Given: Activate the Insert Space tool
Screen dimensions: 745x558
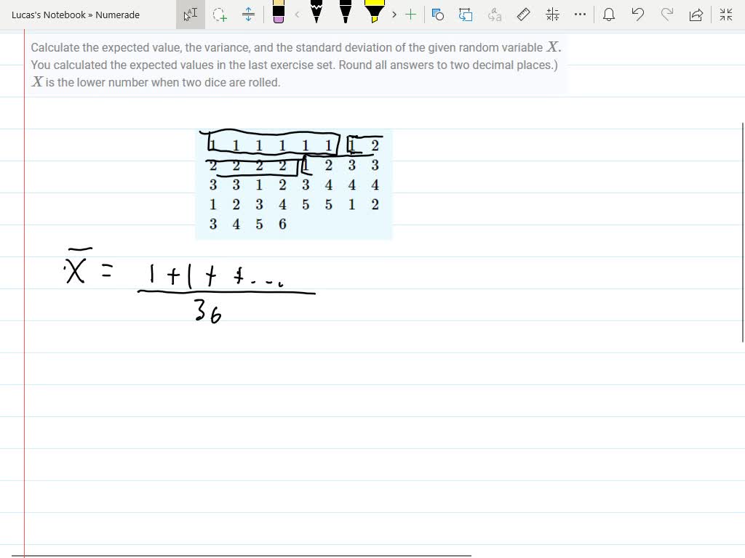Looking at the screenshot, I should 248,15.
